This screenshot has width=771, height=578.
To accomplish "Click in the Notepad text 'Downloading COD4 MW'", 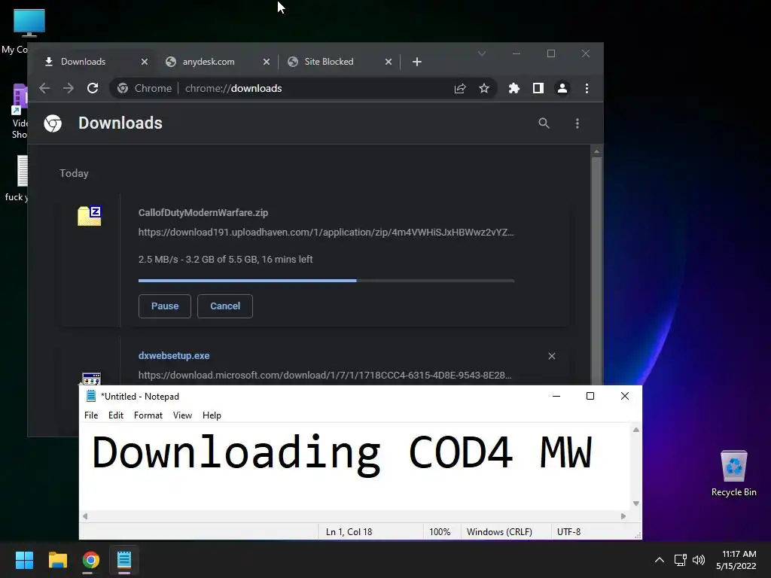I will pos(343,453).
